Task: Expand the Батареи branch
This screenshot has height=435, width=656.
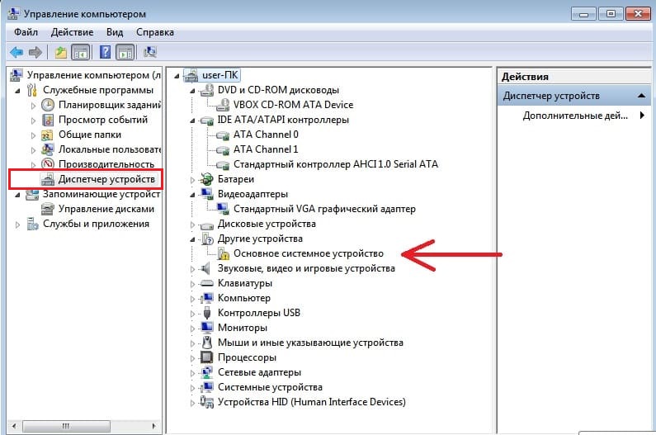Action: 192,180
